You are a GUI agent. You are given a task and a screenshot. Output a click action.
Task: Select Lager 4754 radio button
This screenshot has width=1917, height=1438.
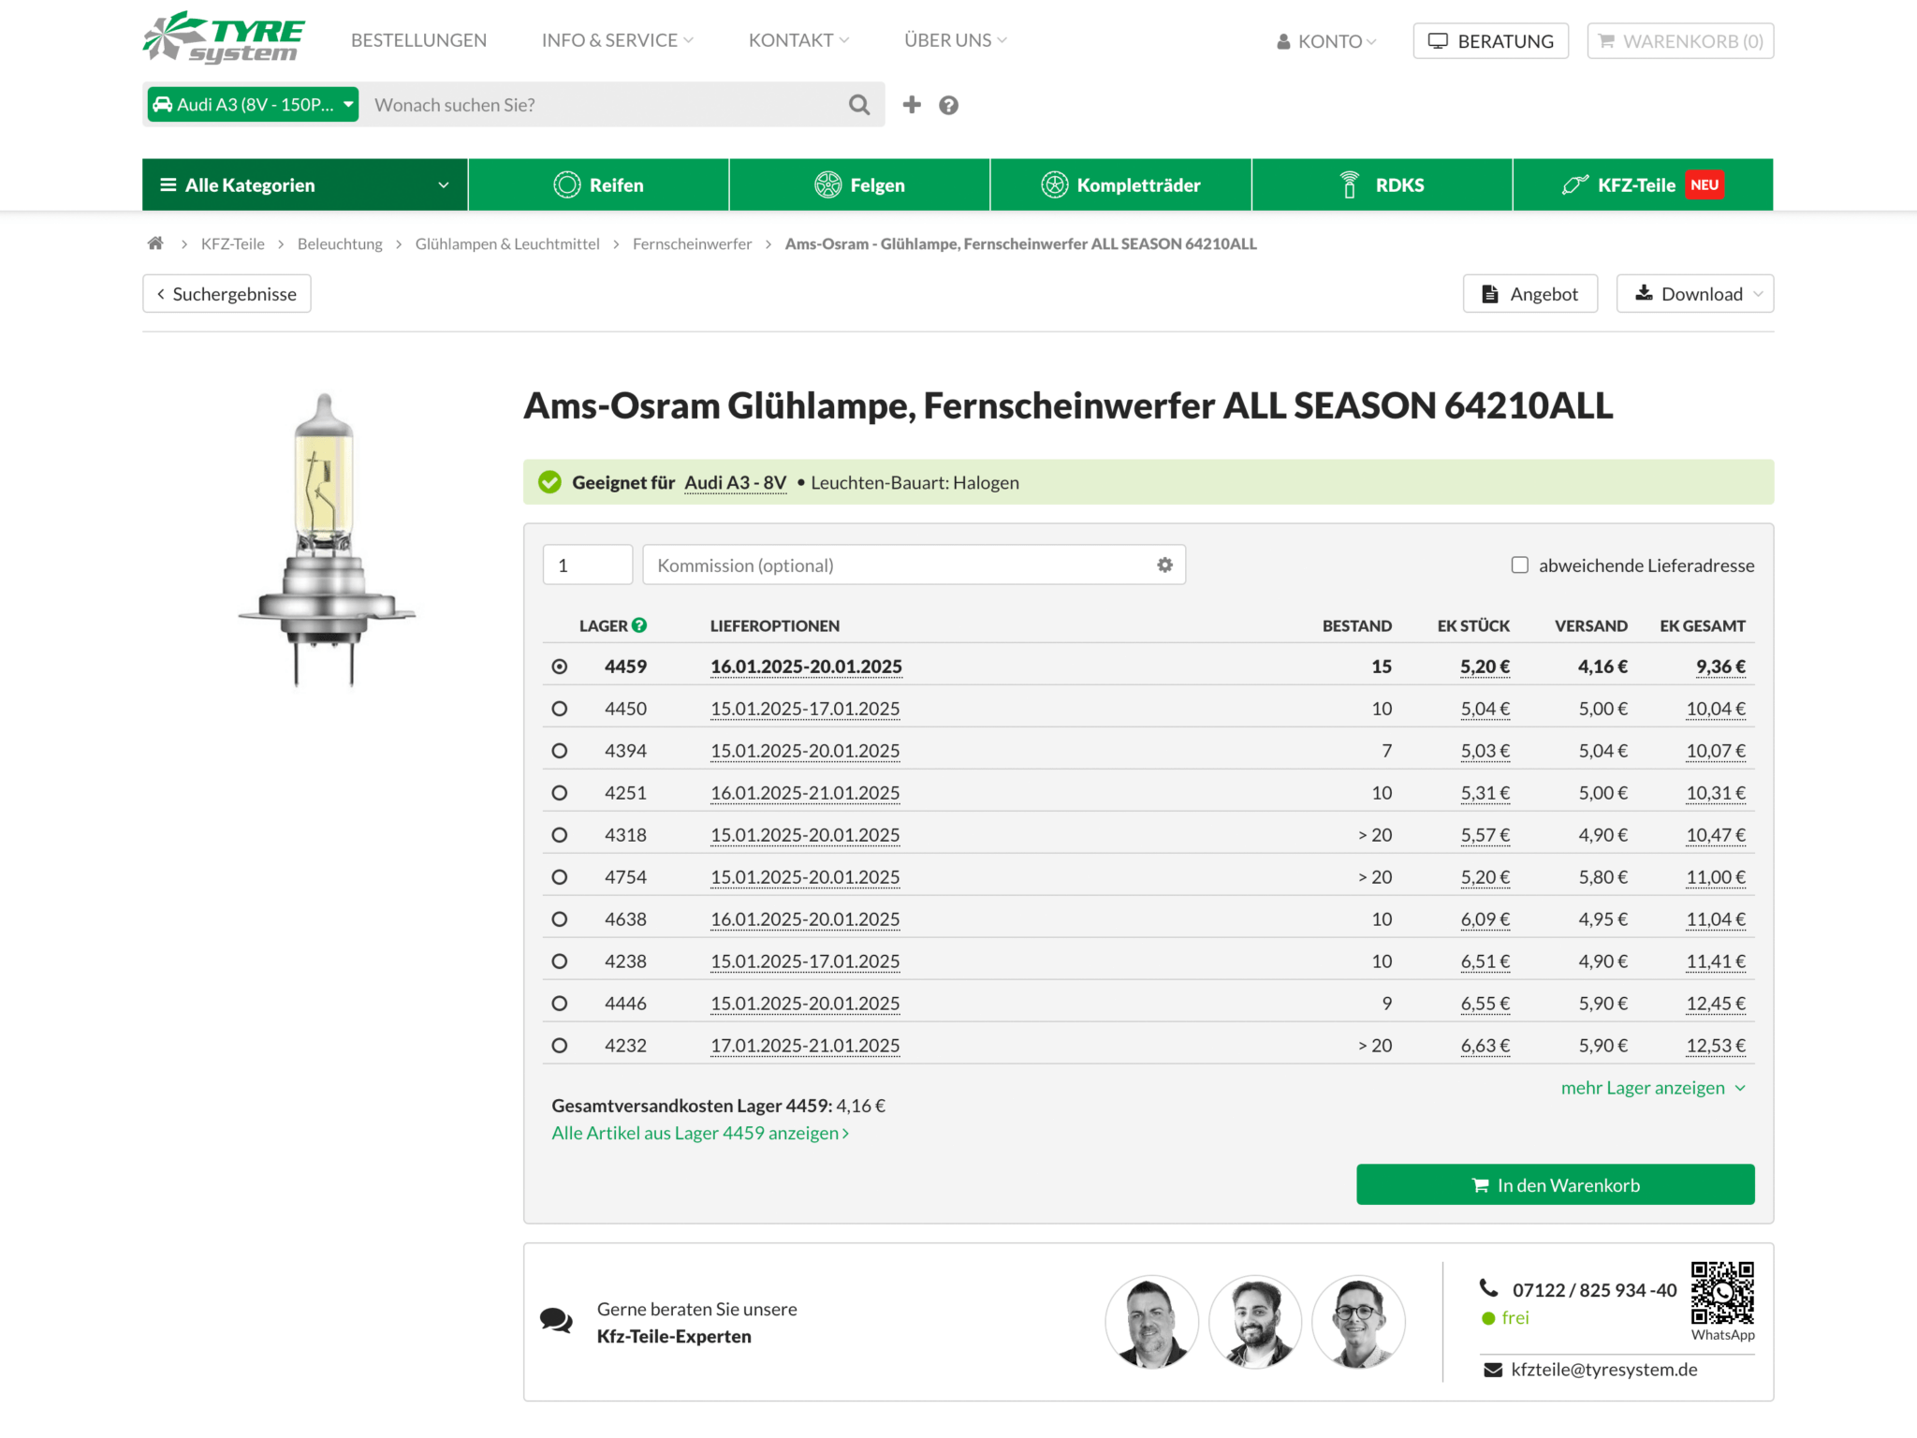click(560, 877)
